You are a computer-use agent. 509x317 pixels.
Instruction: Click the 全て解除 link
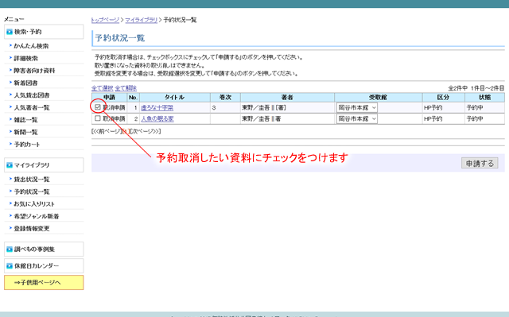(x=126, y=88)
